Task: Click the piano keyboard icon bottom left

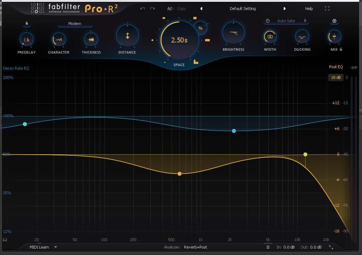Action: coord(4,239)
